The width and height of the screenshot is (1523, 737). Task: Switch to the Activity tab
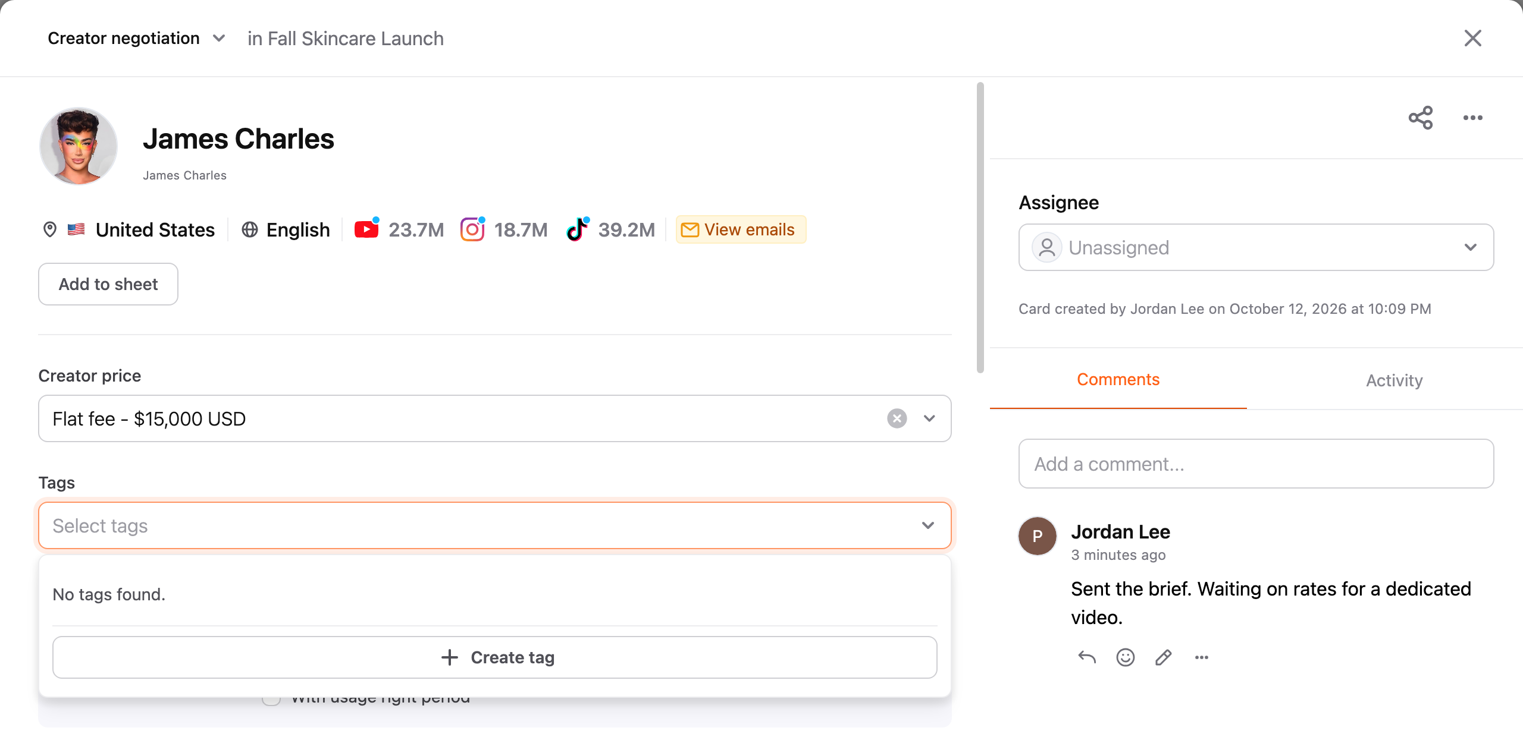click(x=1394, y=380)
